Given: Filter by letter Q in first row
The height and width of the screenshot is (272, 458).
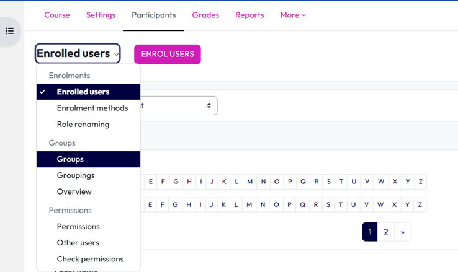Looking at the screenshot, I should tap(303, 182).
